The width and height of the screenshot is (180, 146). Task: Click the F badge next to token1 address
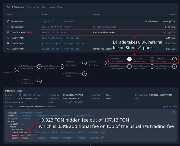[103, 138]
